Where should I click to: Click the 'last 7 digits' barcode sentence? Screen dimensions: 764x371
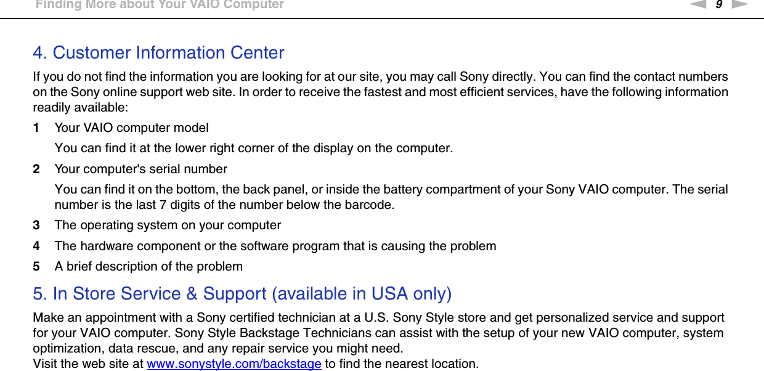point(224,205)
